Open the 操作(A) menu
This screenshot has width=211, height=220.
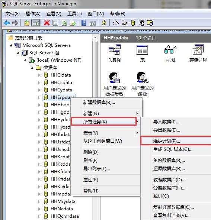(x=33, y=14)
